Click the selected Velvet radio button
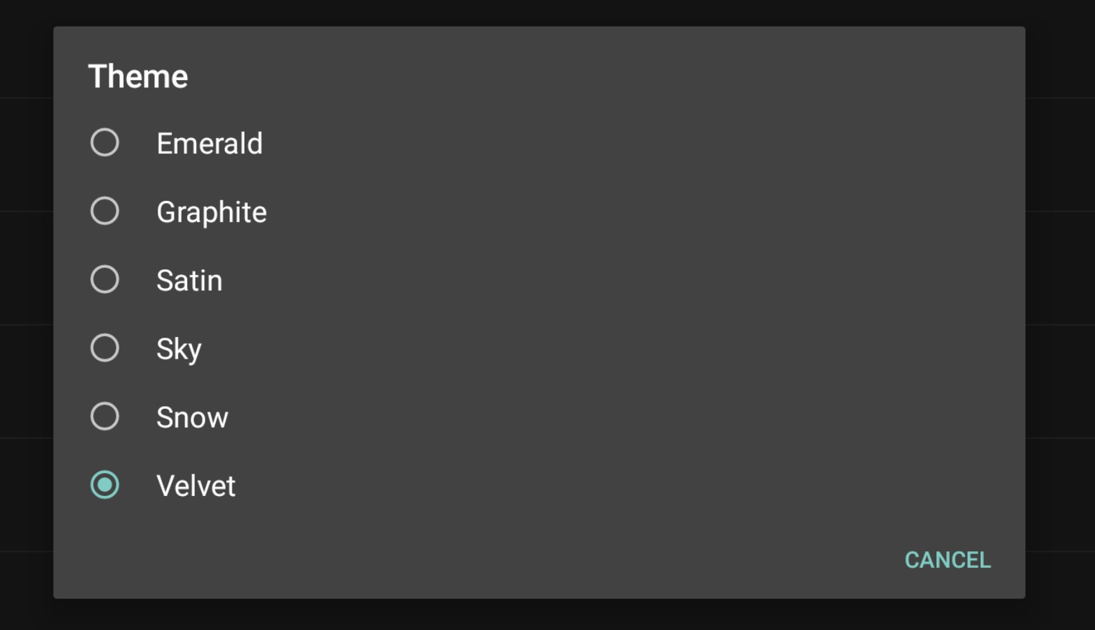 (105, 485)
